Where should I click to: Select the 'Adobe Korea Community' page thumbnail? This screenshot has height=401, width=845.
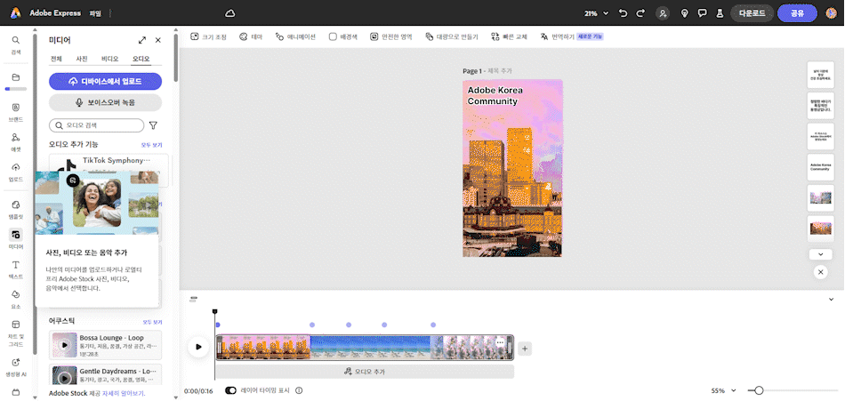820,168
